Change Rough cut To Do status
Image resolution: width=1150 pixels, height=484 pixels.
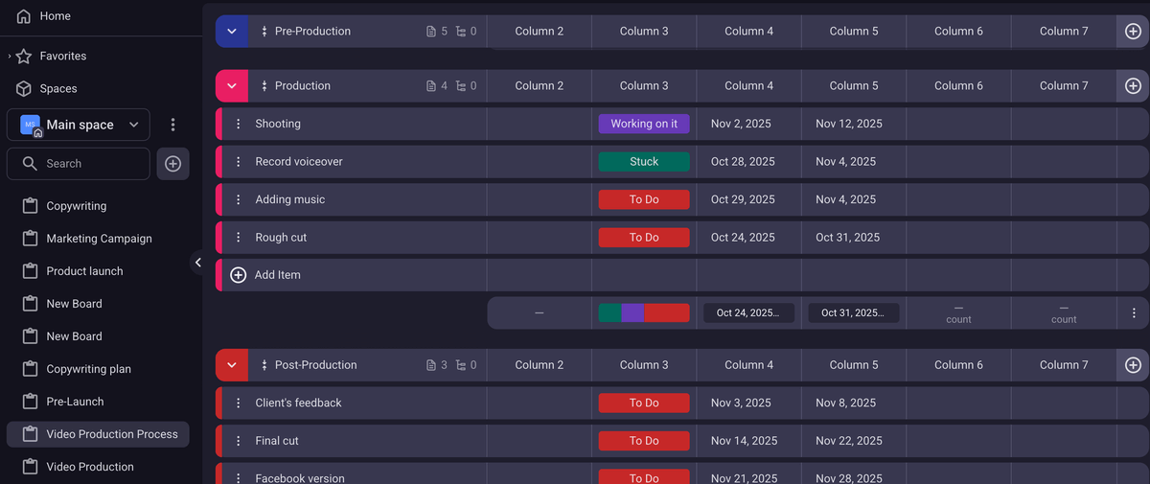pyautogui.click(x=644, y=238)
